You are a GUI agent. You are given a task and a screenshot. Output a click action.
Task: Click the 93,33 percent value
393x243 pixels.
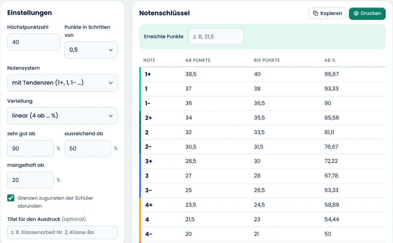tap(331, 88)
